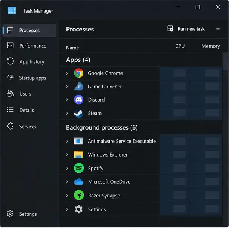
Task: Select the Steam row name
Action: point(95,113)
